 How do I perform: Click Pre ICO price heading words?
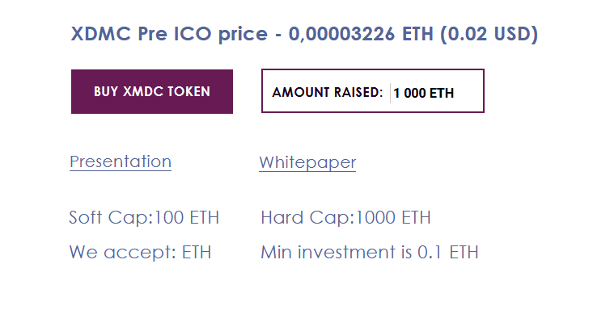pos(203,35)
